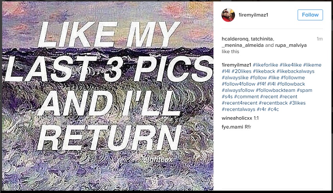Click the #recent4recent hashtag
This screenshot has height=193, width=333.
pyautogui.click(x=239, y=103)
